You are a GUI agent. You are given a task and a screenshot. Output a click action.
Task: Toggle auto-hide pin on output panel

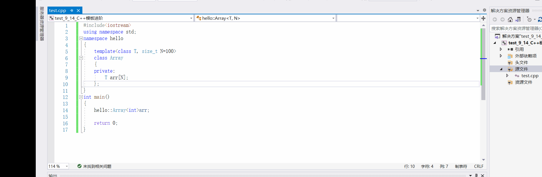(x=476, y=175)
